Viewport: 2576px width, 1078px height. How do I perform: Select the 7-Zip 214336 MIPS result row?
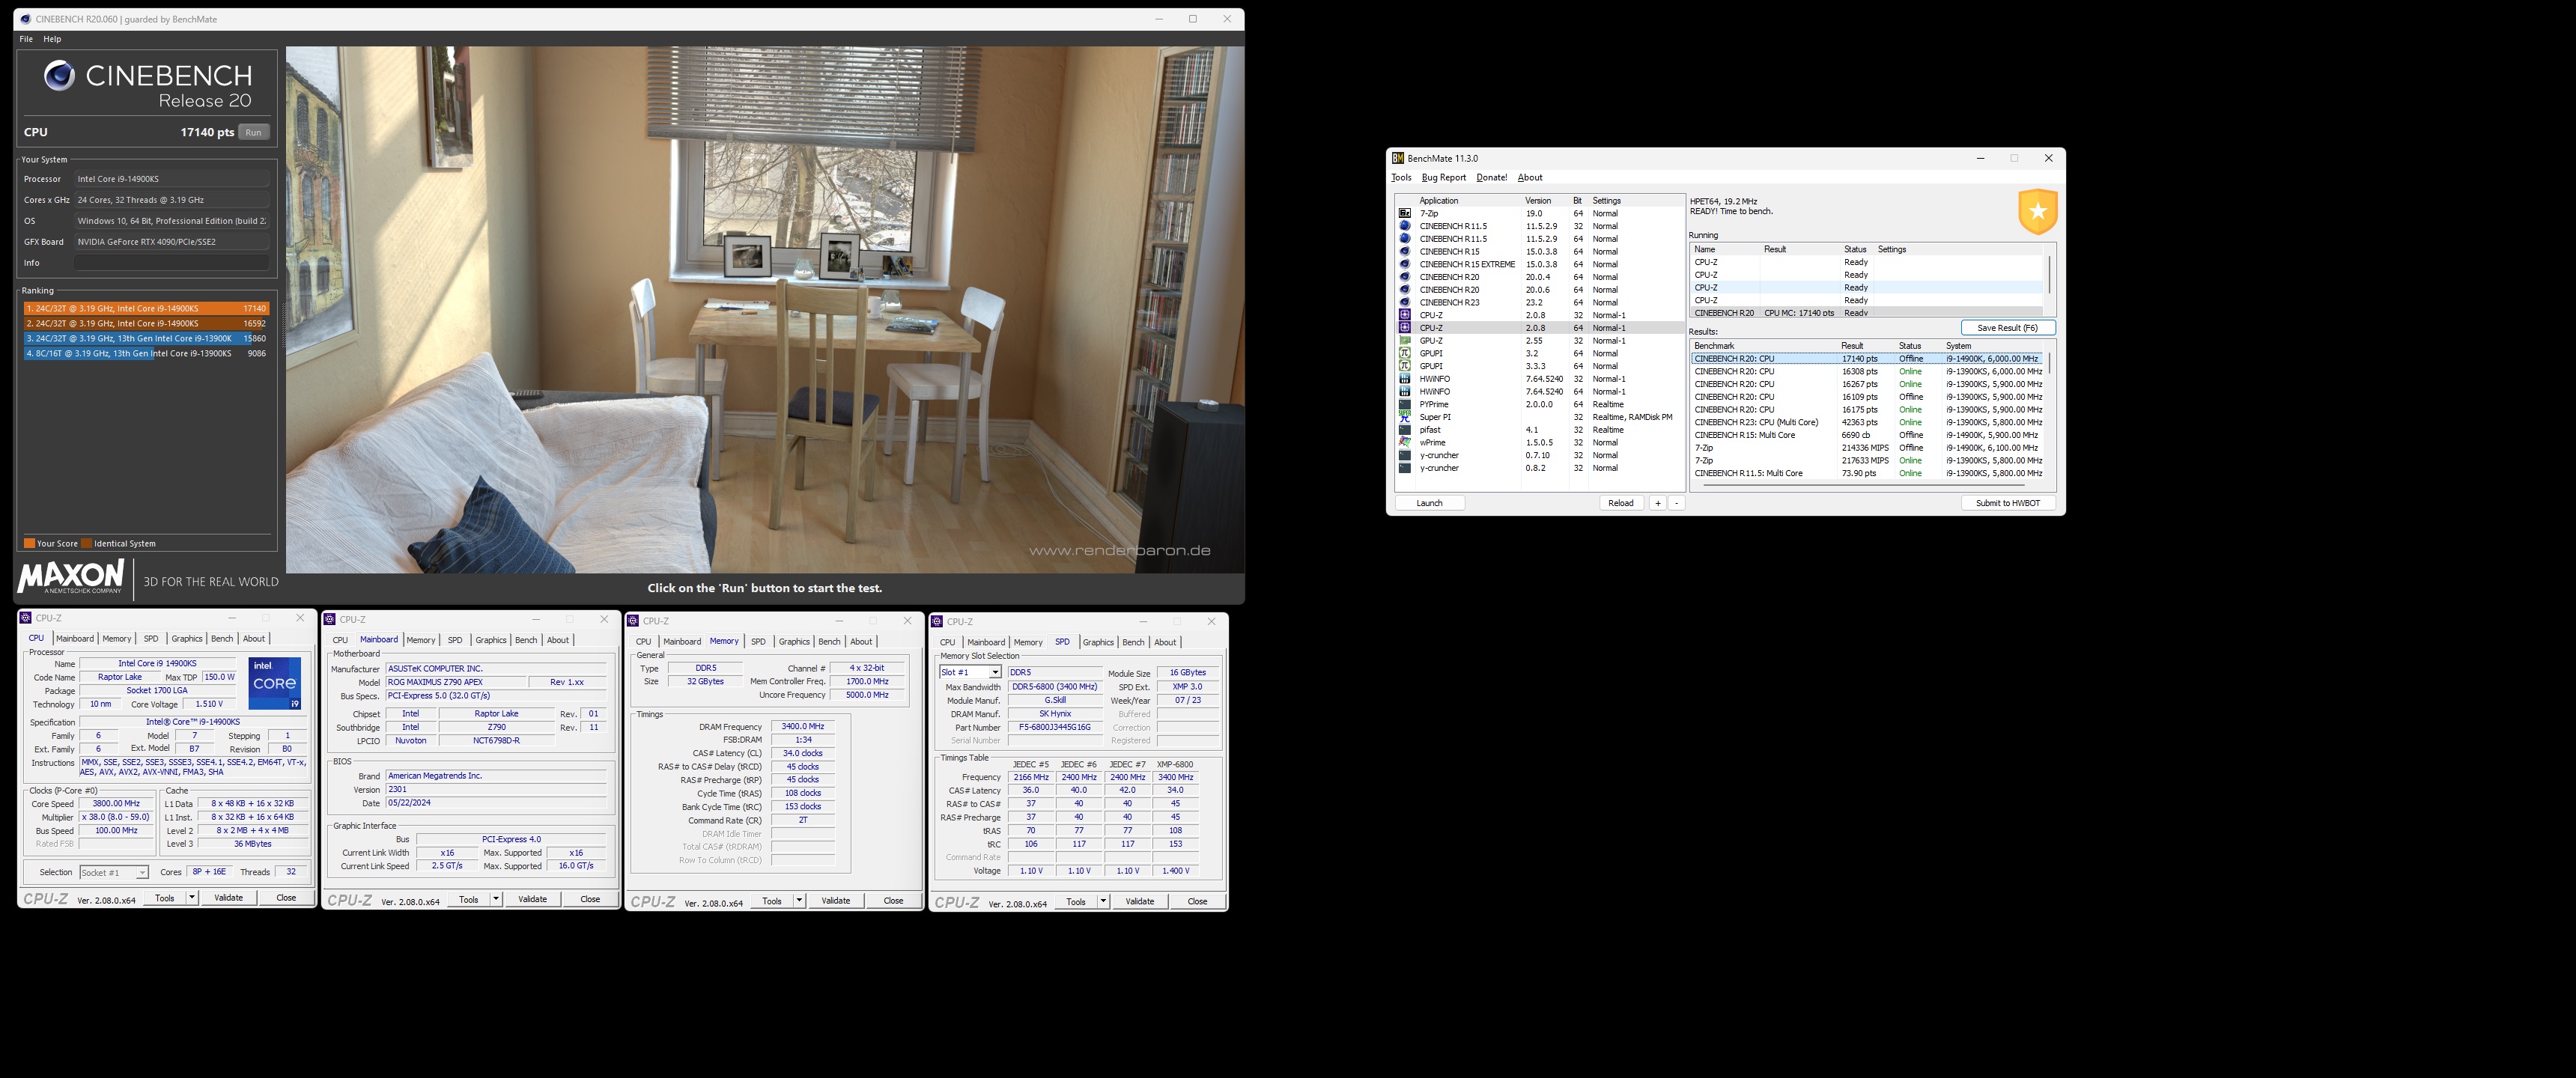(x=1868, y=448)
